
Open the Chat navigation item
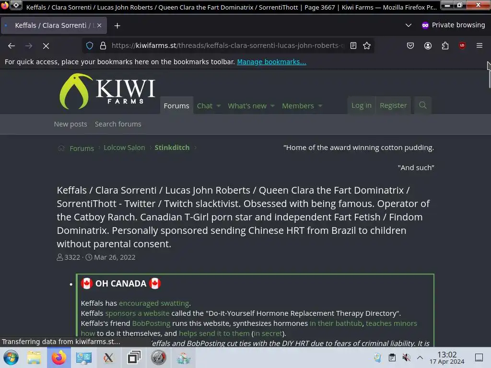click(204, 106)
